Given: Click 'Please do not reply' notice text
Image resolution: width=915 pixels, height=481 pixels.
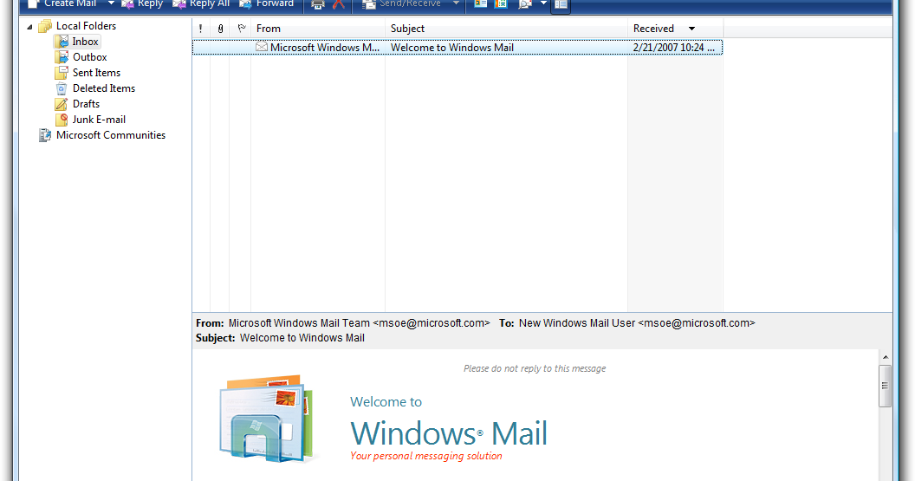Looking at the screenshot, I should click(535, 368).
